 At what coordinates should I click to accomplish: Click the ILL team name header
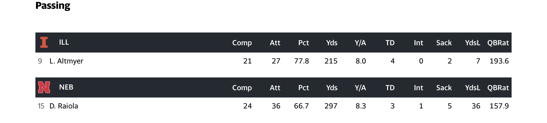pyautogui.click(x=64, y=42)
